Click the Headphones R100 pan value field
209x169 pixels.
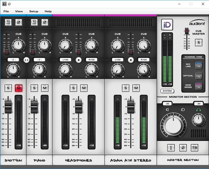(x=92, y=60)
